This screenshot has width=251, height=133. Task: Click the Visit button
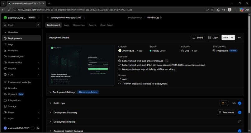click(x=225, y=38)
